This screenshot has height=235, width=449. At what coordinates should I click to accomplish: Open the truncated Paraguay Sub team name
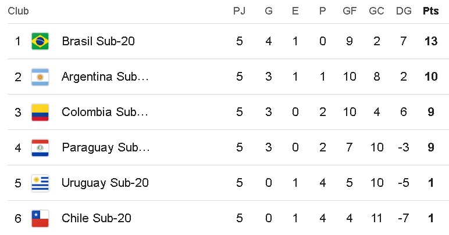pyautogui.click(x=106, y=147)
